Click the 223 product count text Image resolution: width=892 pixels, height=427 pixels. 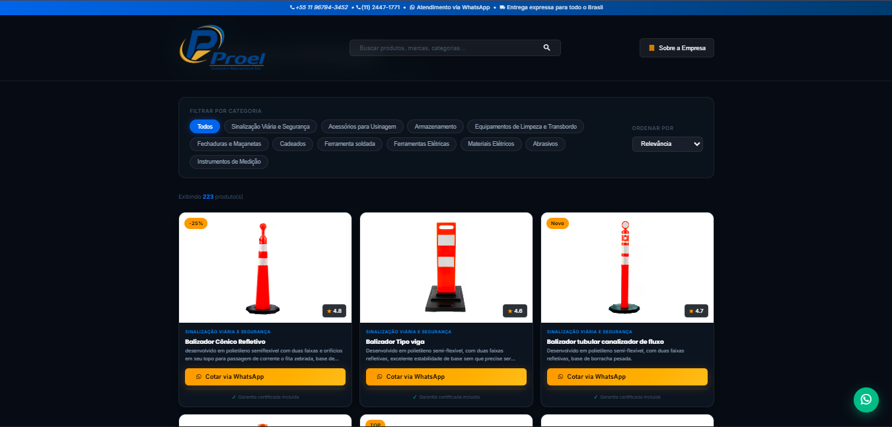pyautogui.click(x=208, y=197)
